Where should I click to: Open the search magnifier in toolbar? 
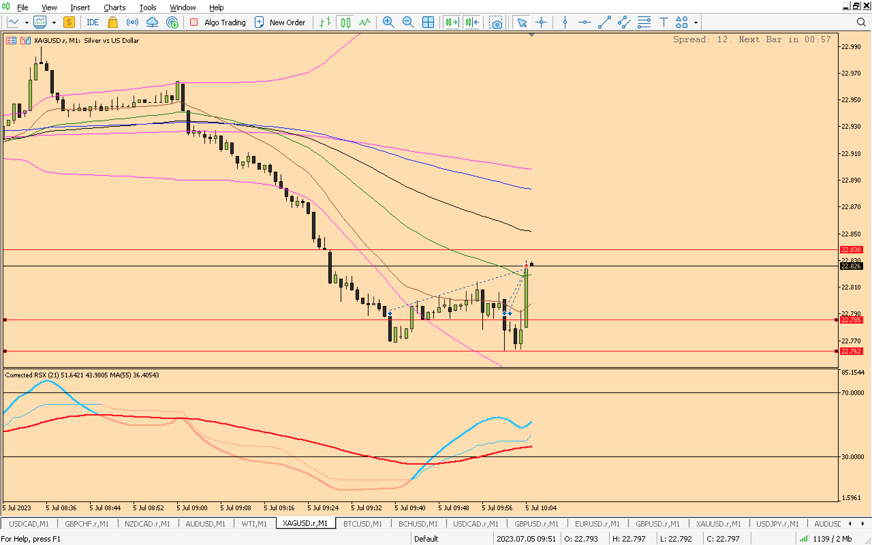[861, 22]
